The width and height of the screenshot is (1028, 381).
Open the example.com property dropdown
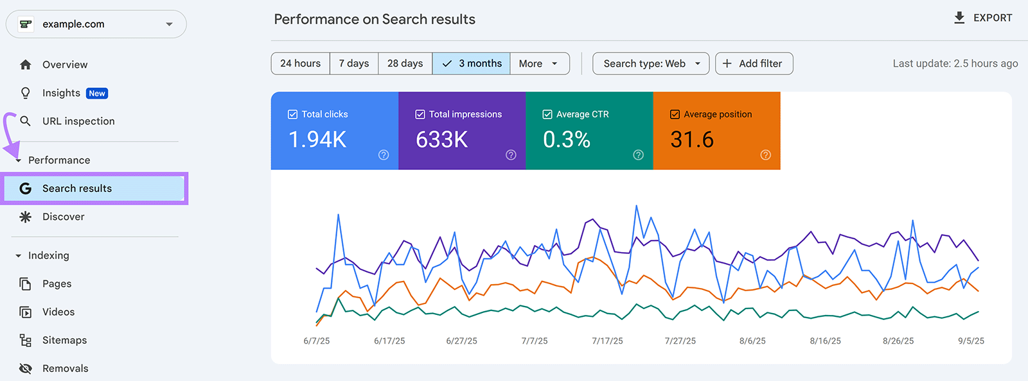pos(96,24)
